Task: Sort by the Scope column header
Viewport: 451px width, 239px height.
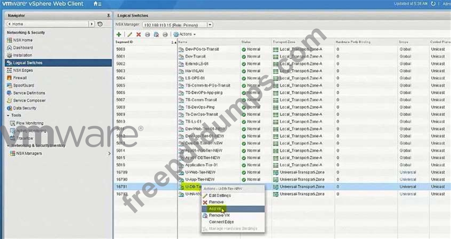Action: click(x=403, y=42)
